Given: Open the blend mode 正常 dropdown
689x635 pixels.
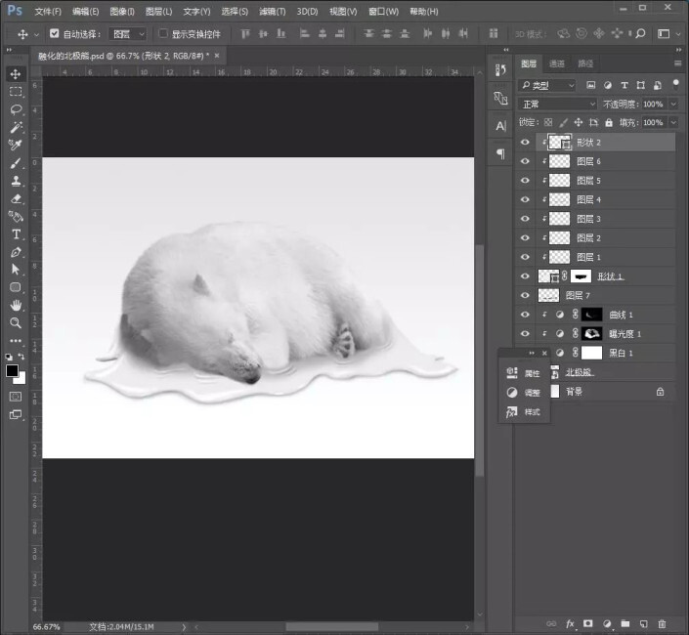Looking at the screenshot, I should point(557,104).
